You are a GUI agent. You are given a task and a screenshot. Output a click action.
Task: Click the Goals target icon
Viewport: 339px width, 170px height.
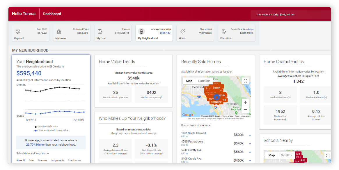pos(182,31)
